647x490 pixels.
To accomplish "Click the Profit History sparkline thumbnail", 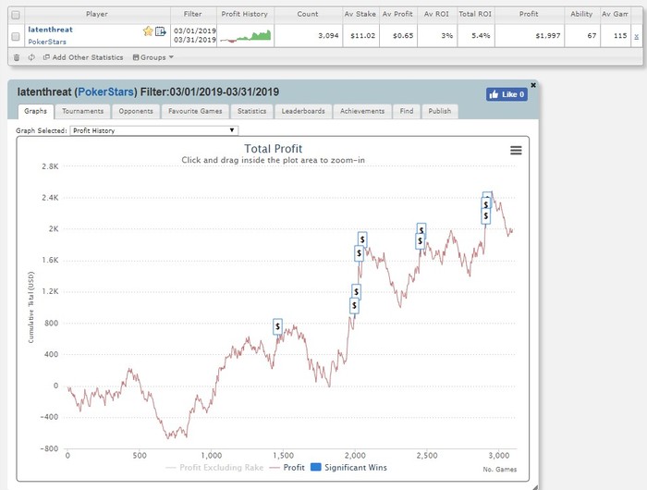I will (x=246, y=36).
